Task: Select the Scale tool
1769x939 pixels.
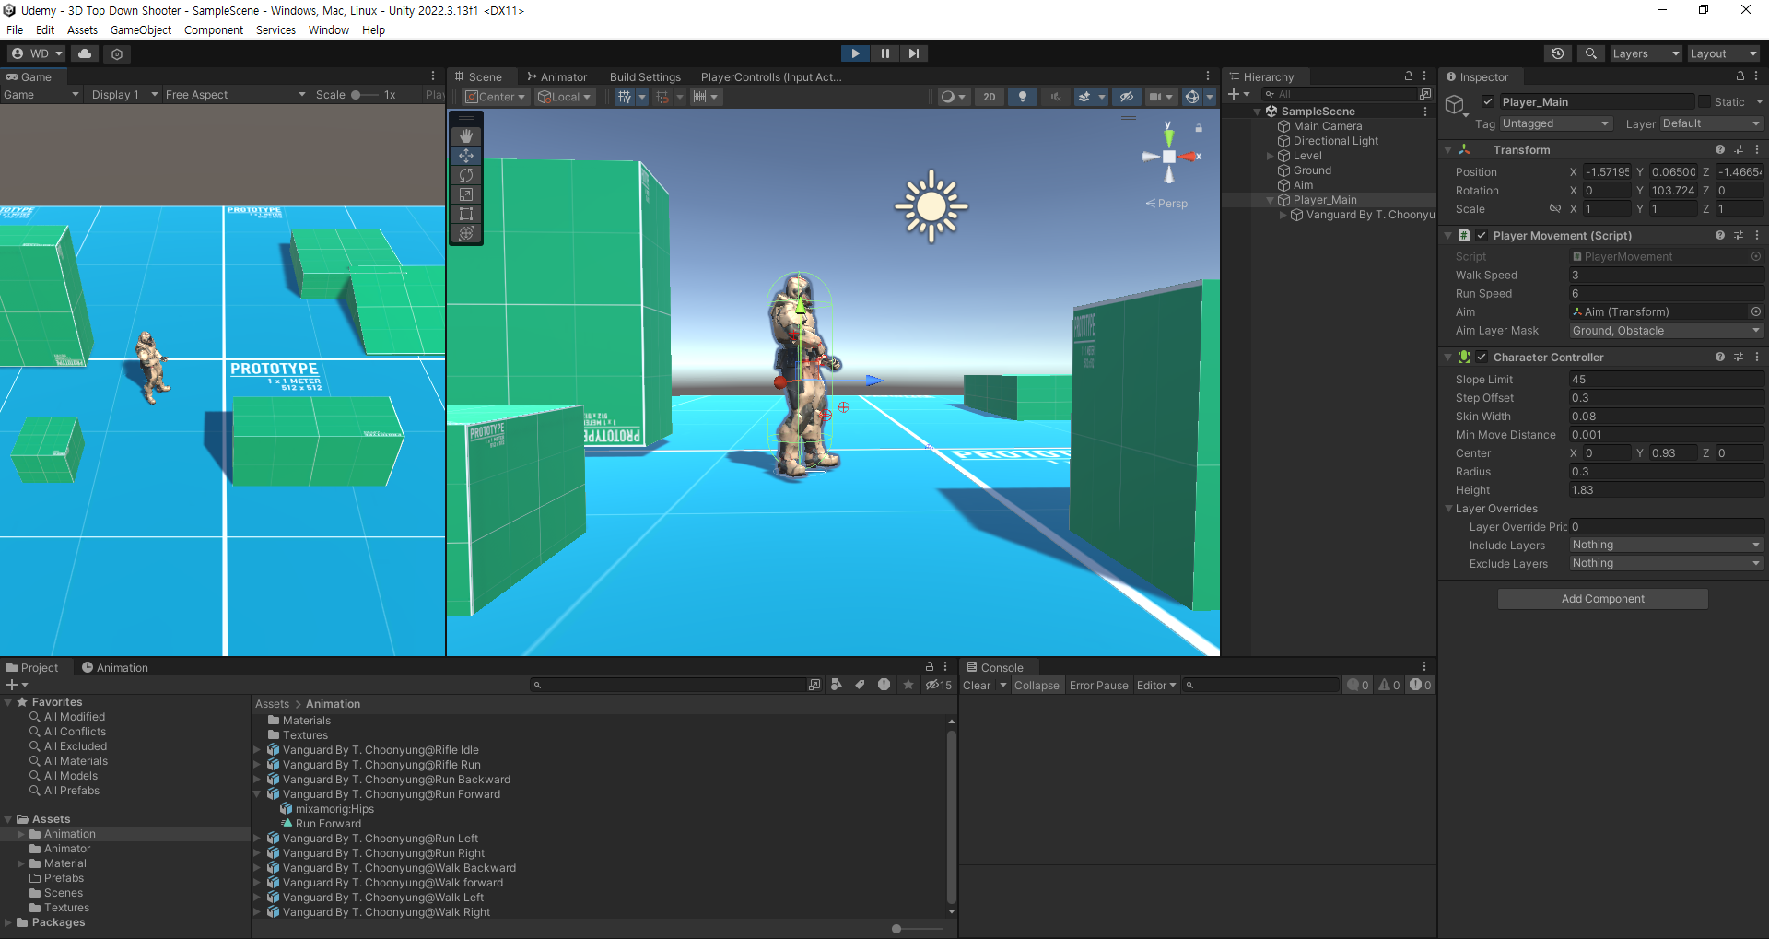Action: (x=466, y=194)
